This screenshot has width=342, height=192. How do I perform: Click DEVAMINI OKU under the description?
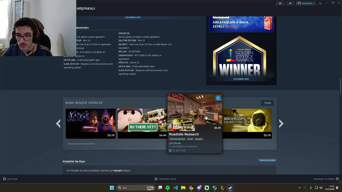[x=133, y=17]
